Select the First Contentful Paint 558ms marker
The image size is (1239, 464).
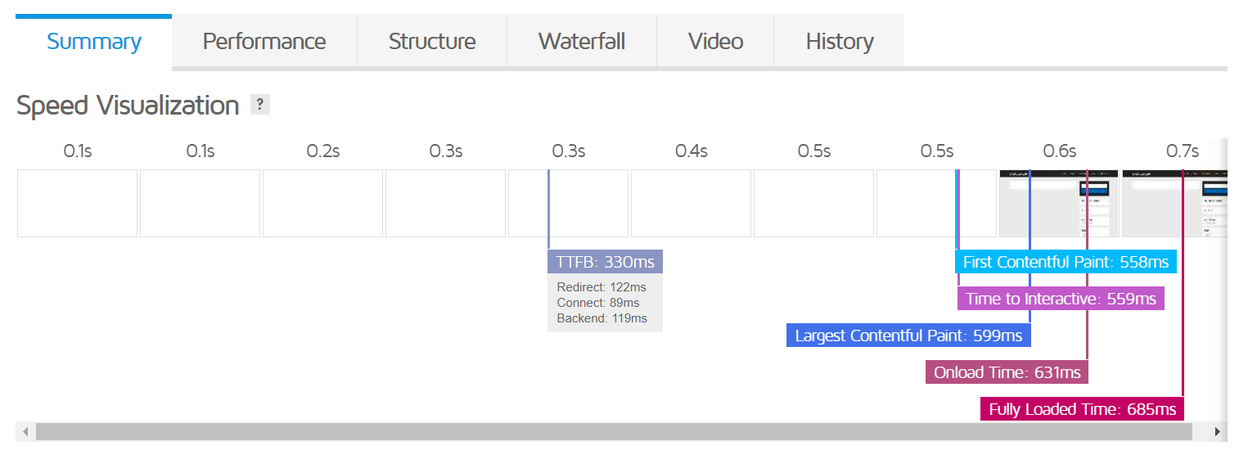pos(1066,262)
